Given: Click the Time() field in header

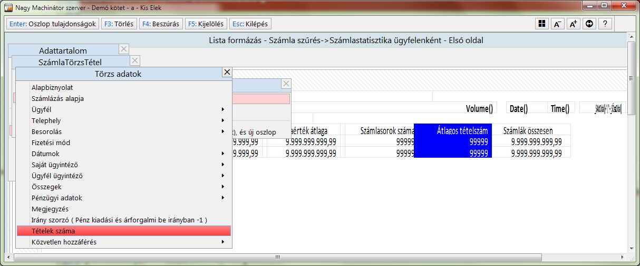Looking at the screenshot, I should (x=560, y=108).
